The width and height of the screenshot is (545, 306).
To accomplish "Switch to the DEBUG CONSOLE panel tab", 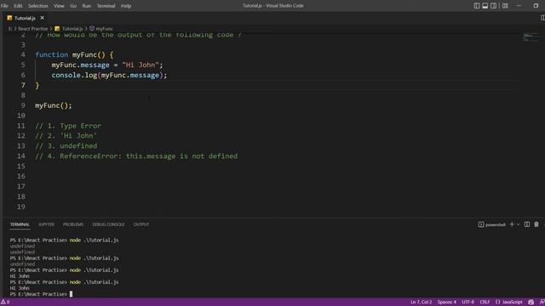I will [108, 224].
